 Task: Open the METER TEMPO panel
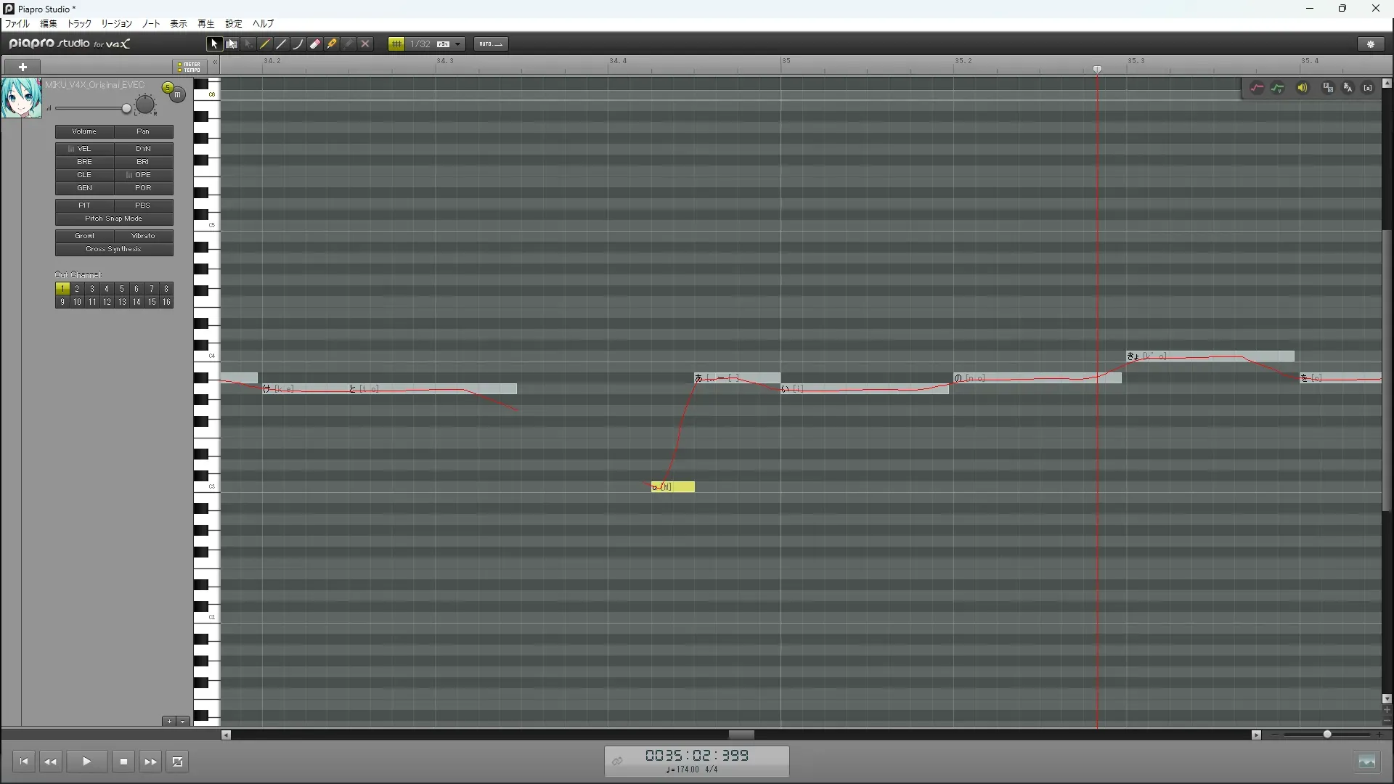tap(189, 67)
